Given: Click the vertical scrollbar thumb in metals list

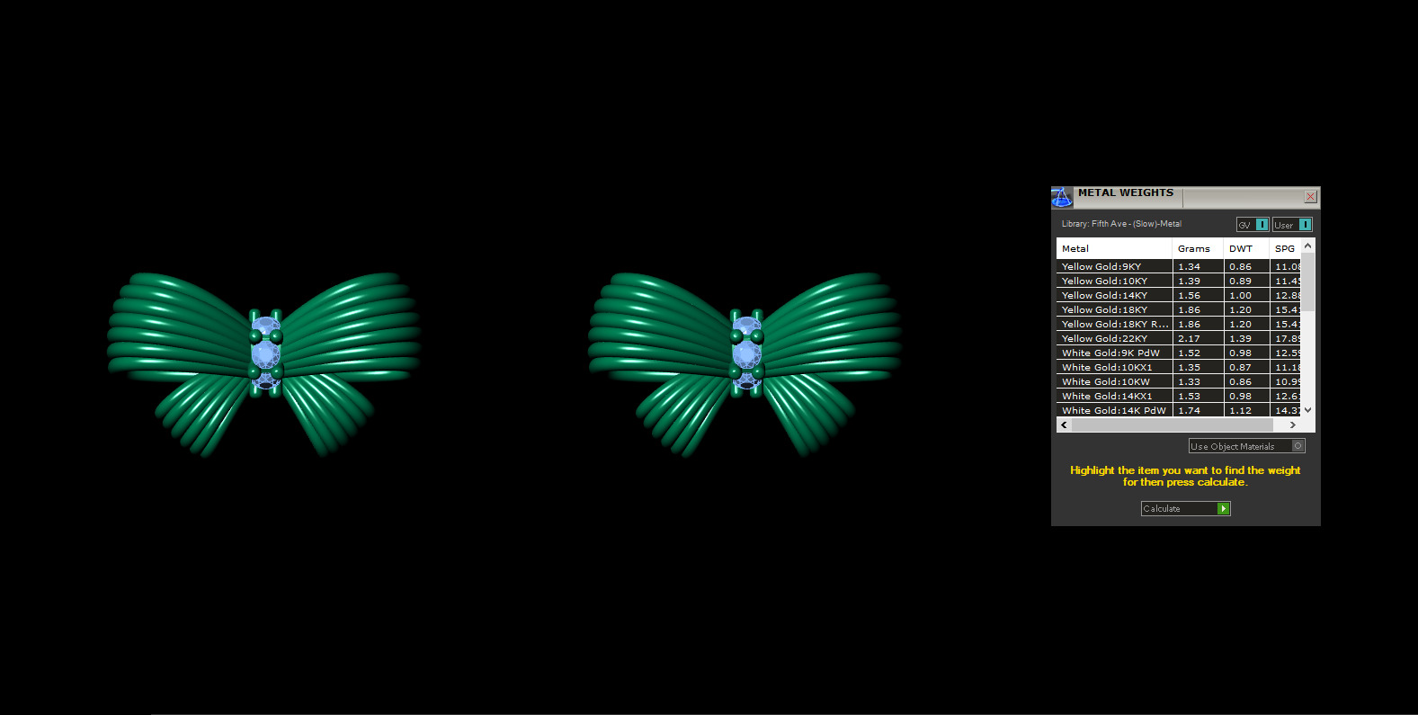Looking at the screenshot, I should click(1308, 282).
